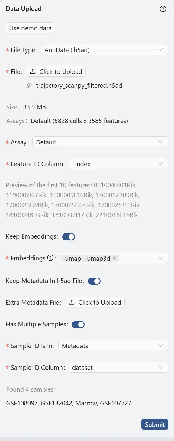Click the help question mark icon in the header
The image size is (174, 441).
[x=163, y=9]
